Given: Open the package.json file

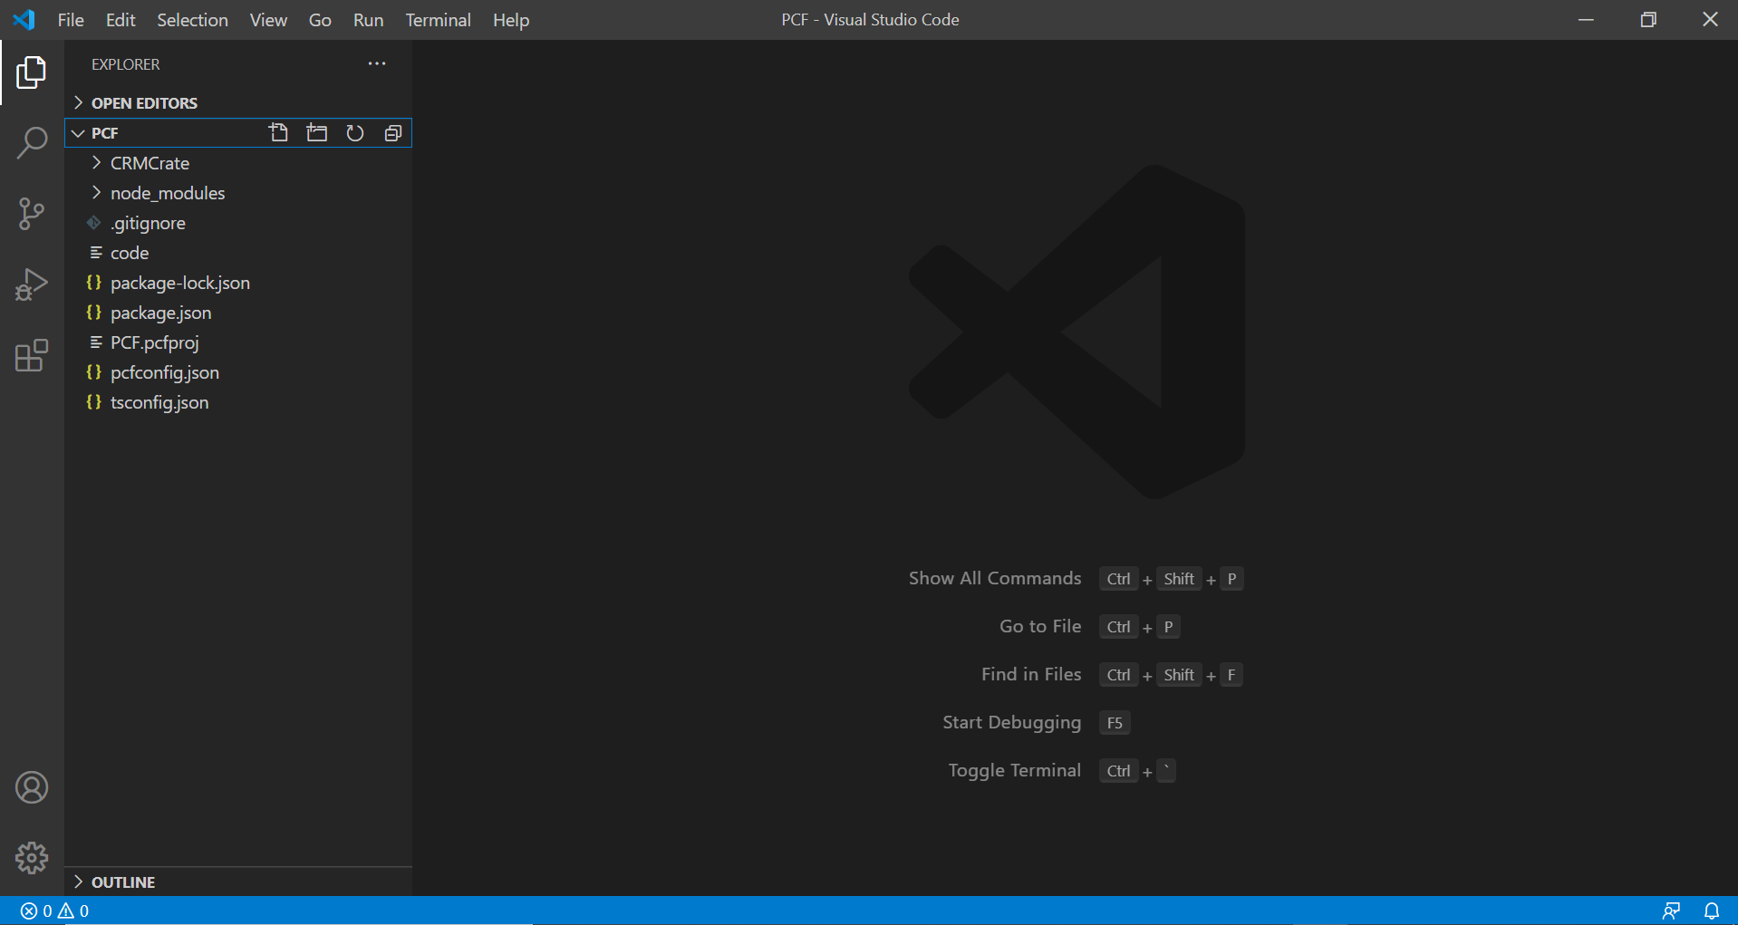Looking at the screenshot, I should [160, 313].
